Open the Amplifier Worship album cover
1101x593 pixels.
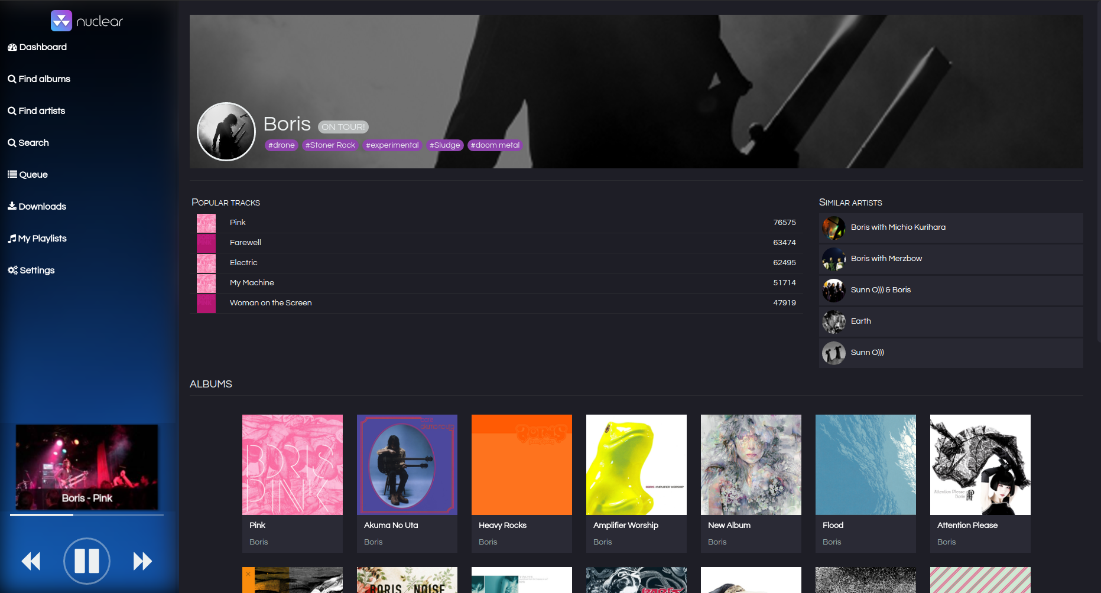(x=636, y=465)
